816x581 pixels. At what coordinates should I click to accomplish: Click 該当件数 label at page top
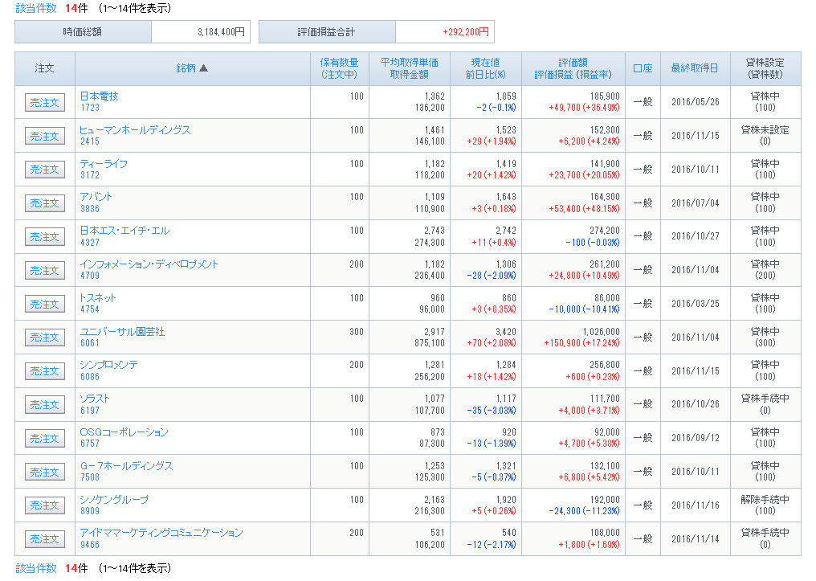(x=36, y=8)
